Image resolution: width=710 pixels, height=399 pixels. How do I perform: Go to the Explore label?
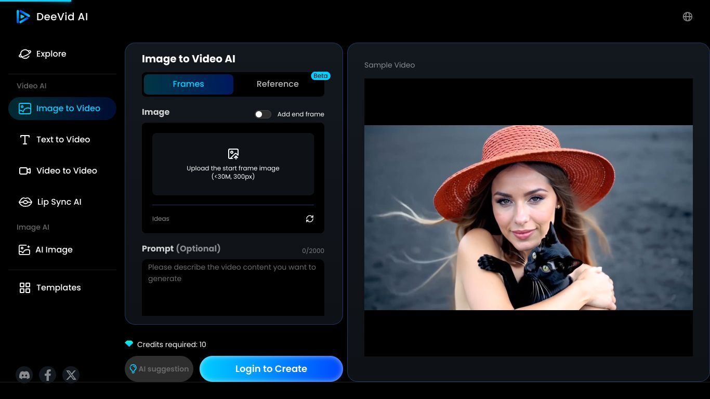pyautogui.click(x=51, y=54)
